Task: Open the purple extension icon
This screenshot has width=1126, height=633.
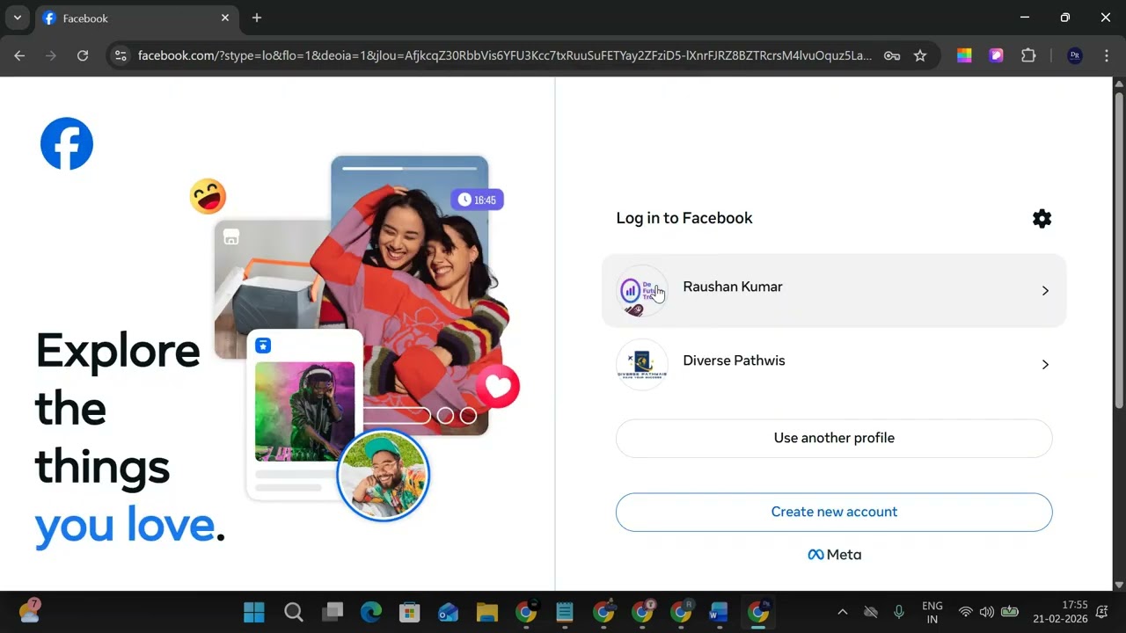Action: point(996,55)
